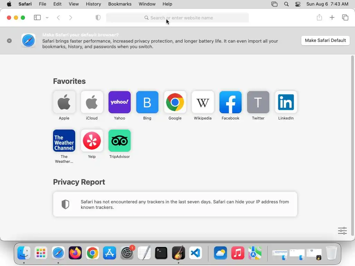Open the toolbar Privacy Report shield
The image size is (355, 266).
pos(98,18)
